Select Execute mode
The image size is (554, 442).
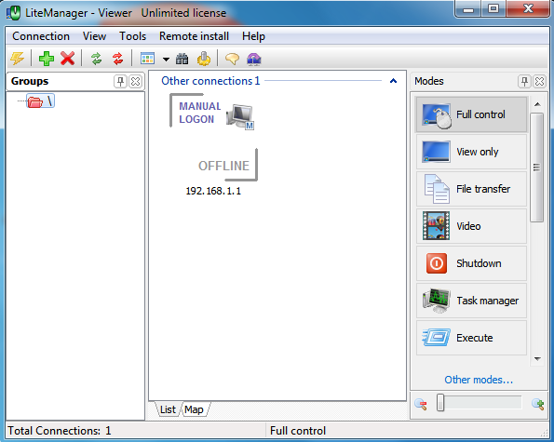[472, 338]
